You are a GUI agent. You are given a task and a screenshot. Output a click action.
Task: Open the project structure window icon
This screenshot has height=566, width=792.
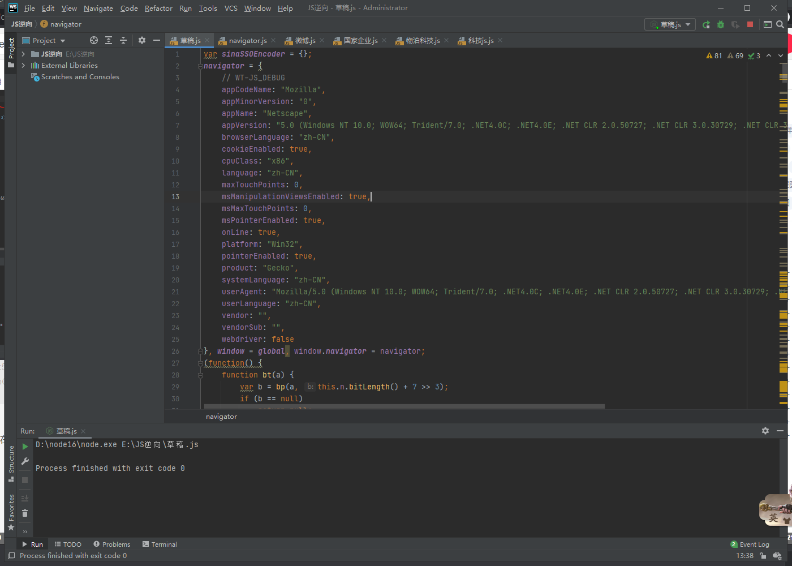click(x=768, y=24)
